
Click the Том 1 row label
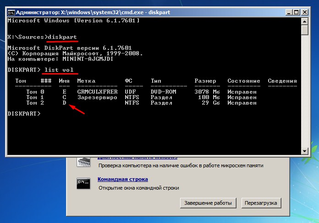pos(35,97)
